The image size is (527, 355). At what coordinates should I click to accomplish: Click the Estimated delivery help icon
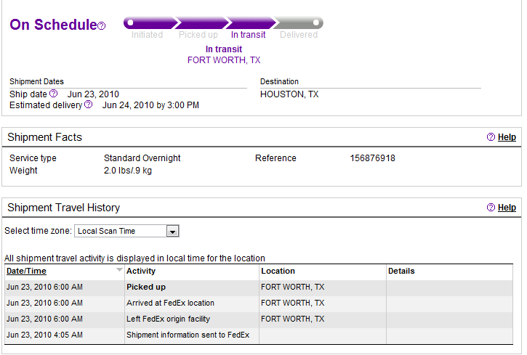point(88,105)
